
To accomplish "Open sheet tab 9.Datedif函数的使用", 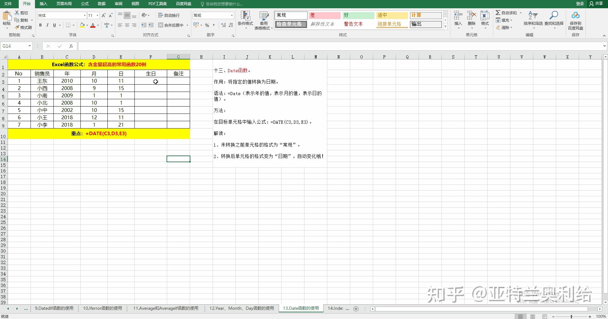I will click(54, 308).
